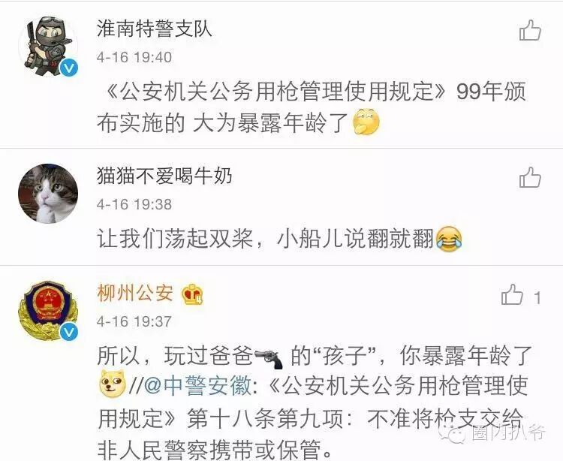Select comment text 让我们荡起双桨
Image resolution: width=563 pixels, height=461 pixels.
point(175,239)
